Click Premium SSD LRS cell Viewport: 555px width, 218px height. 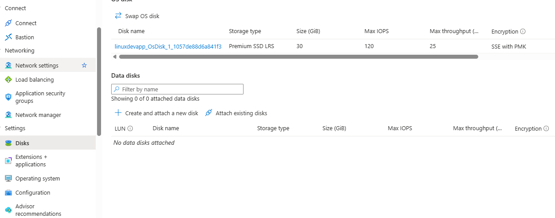(x=251, y=46)
